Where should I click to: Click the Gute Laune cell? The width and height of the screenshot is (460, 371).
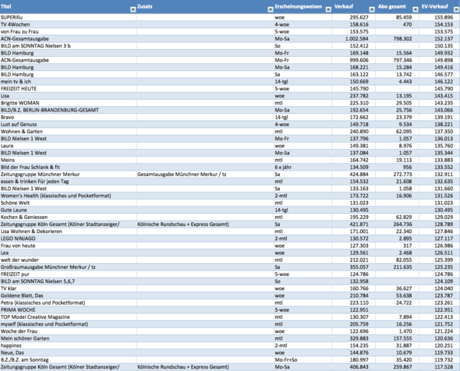pos(68,210)
